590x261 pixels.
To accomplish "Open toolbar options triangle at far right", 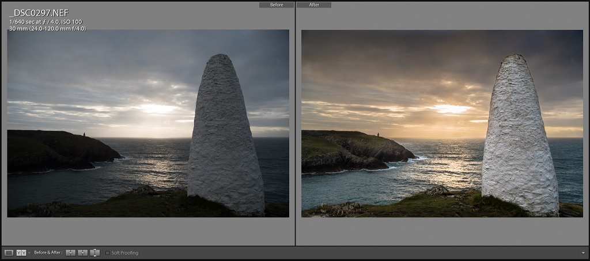I will [583, 252].
